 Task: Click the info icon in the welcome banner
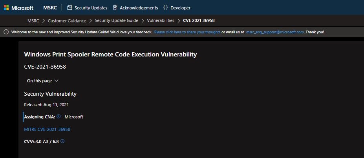6,32
